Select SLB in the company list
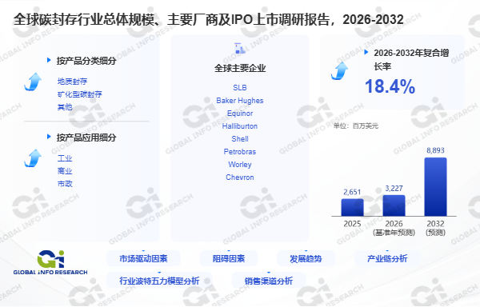Screen dimensions: 480x307 pyautogui.click(x=240, y=88)
